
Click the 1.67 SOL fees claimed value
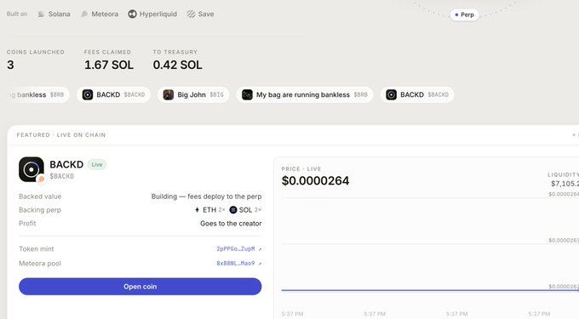click(x=109, y=65)
